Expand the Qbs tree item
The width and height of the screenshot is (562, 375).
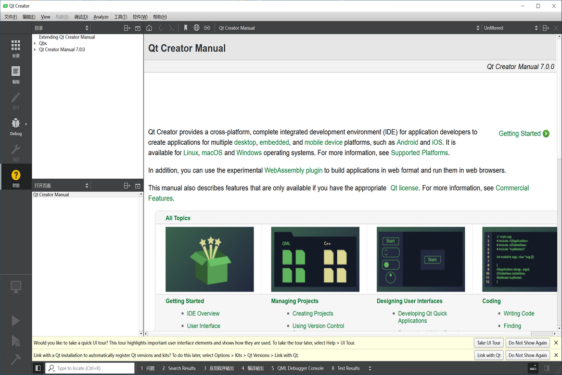(34, 43)
